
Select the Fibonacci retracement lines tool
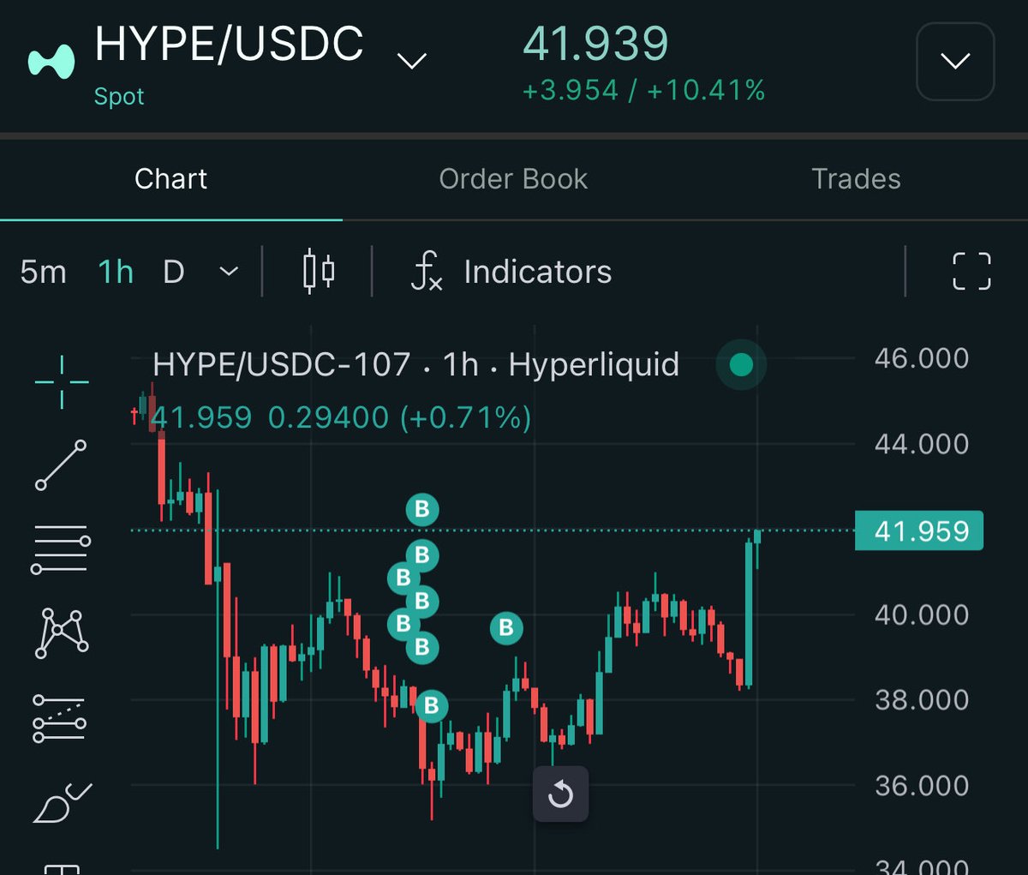61,549
